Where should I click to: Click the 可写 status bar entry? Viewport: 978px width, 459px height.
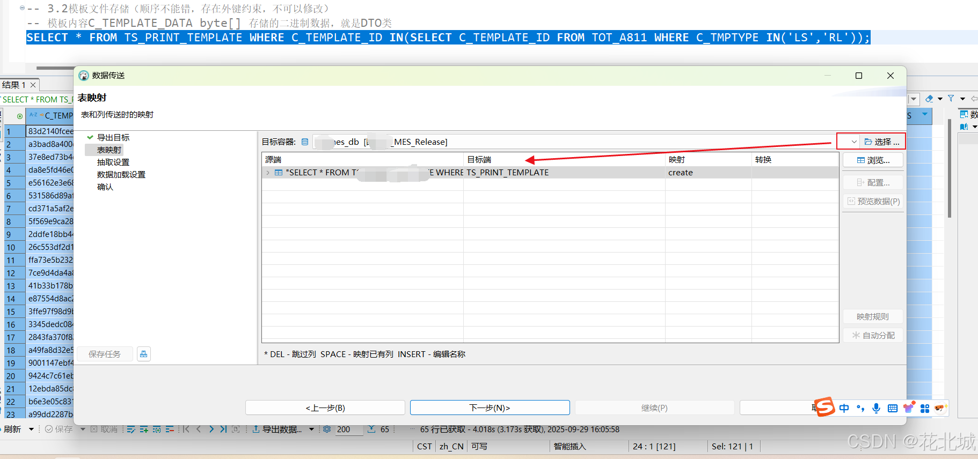(479, 446)
